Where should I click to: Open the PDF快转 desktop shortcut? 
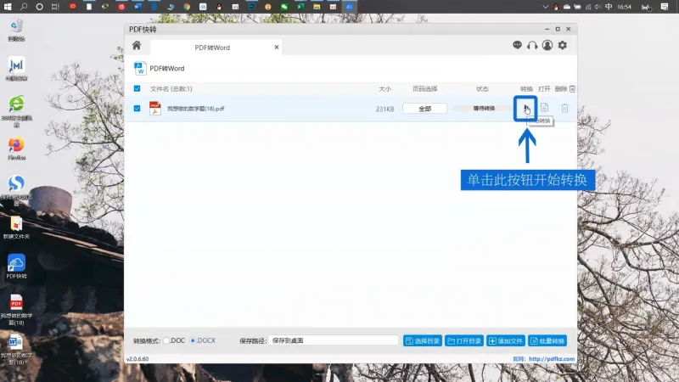(16, 266)
